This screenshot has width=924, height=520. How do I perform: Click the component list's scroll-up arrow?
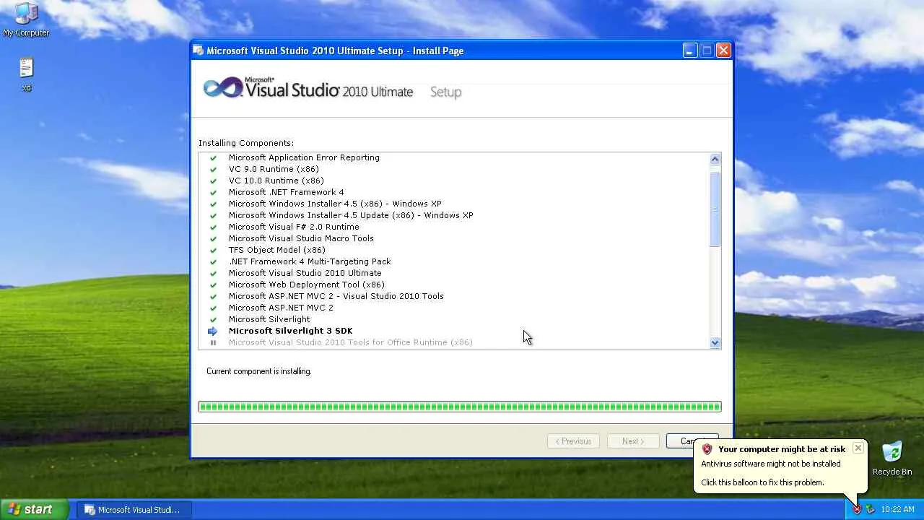click(x=715, y=159)
